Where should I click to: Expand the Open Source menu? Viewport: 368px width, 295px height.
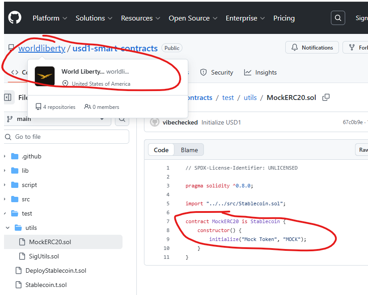193,18
